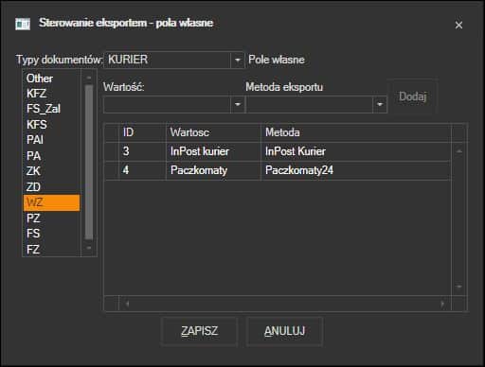This screenshot has height=367, width=485.
Task: Open the Typy dokumentów KURIER dropdown
Action: [x=238, y=60]
